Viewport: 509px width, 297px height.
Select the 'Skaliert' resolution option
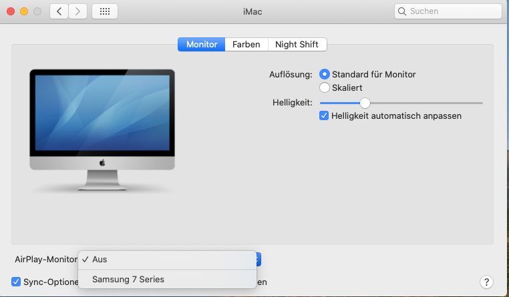[325, 87]
